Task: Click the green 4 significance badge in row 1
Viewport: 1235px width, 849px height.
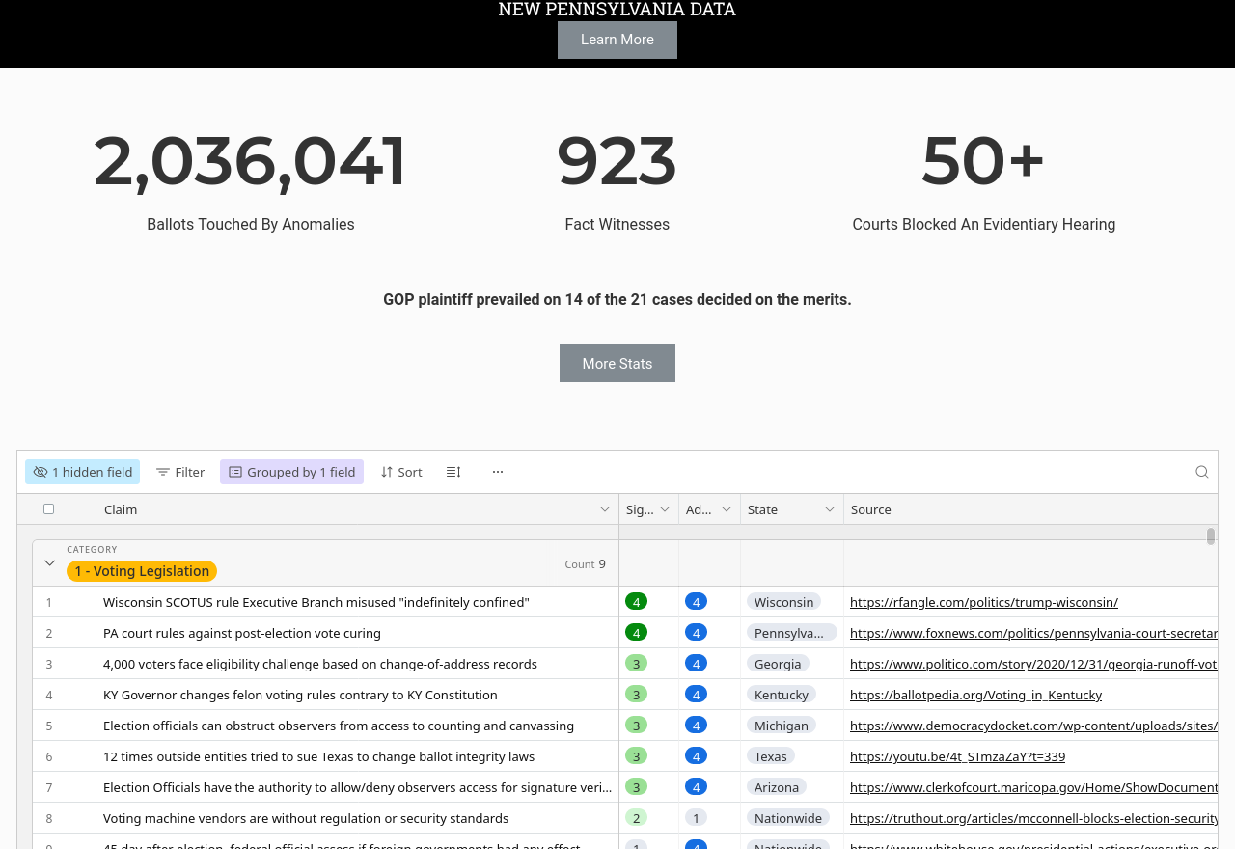Action: coord(636,602)
